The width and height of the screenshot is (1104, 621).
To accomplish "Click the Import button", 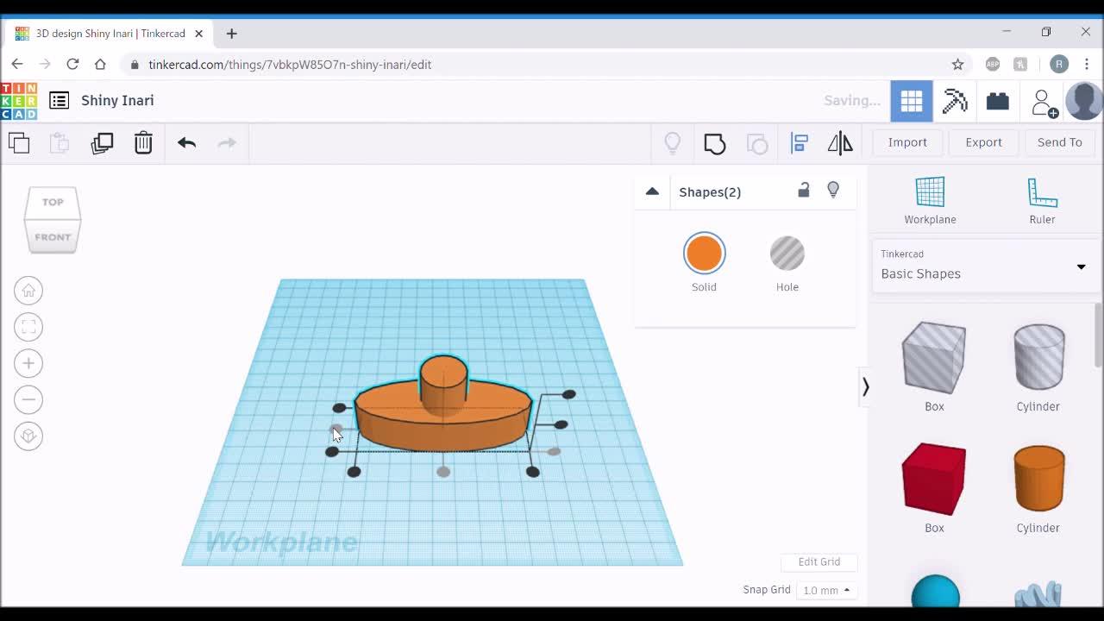I will pos(907,142).
